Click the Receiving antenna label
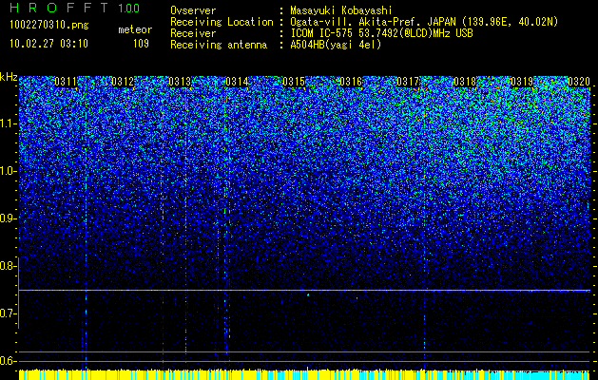This screenshot has height=380, width=598. click(219, 45)
